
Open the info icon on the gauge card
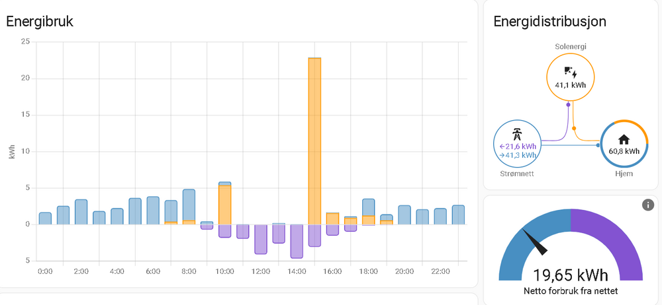coord(648,205)
